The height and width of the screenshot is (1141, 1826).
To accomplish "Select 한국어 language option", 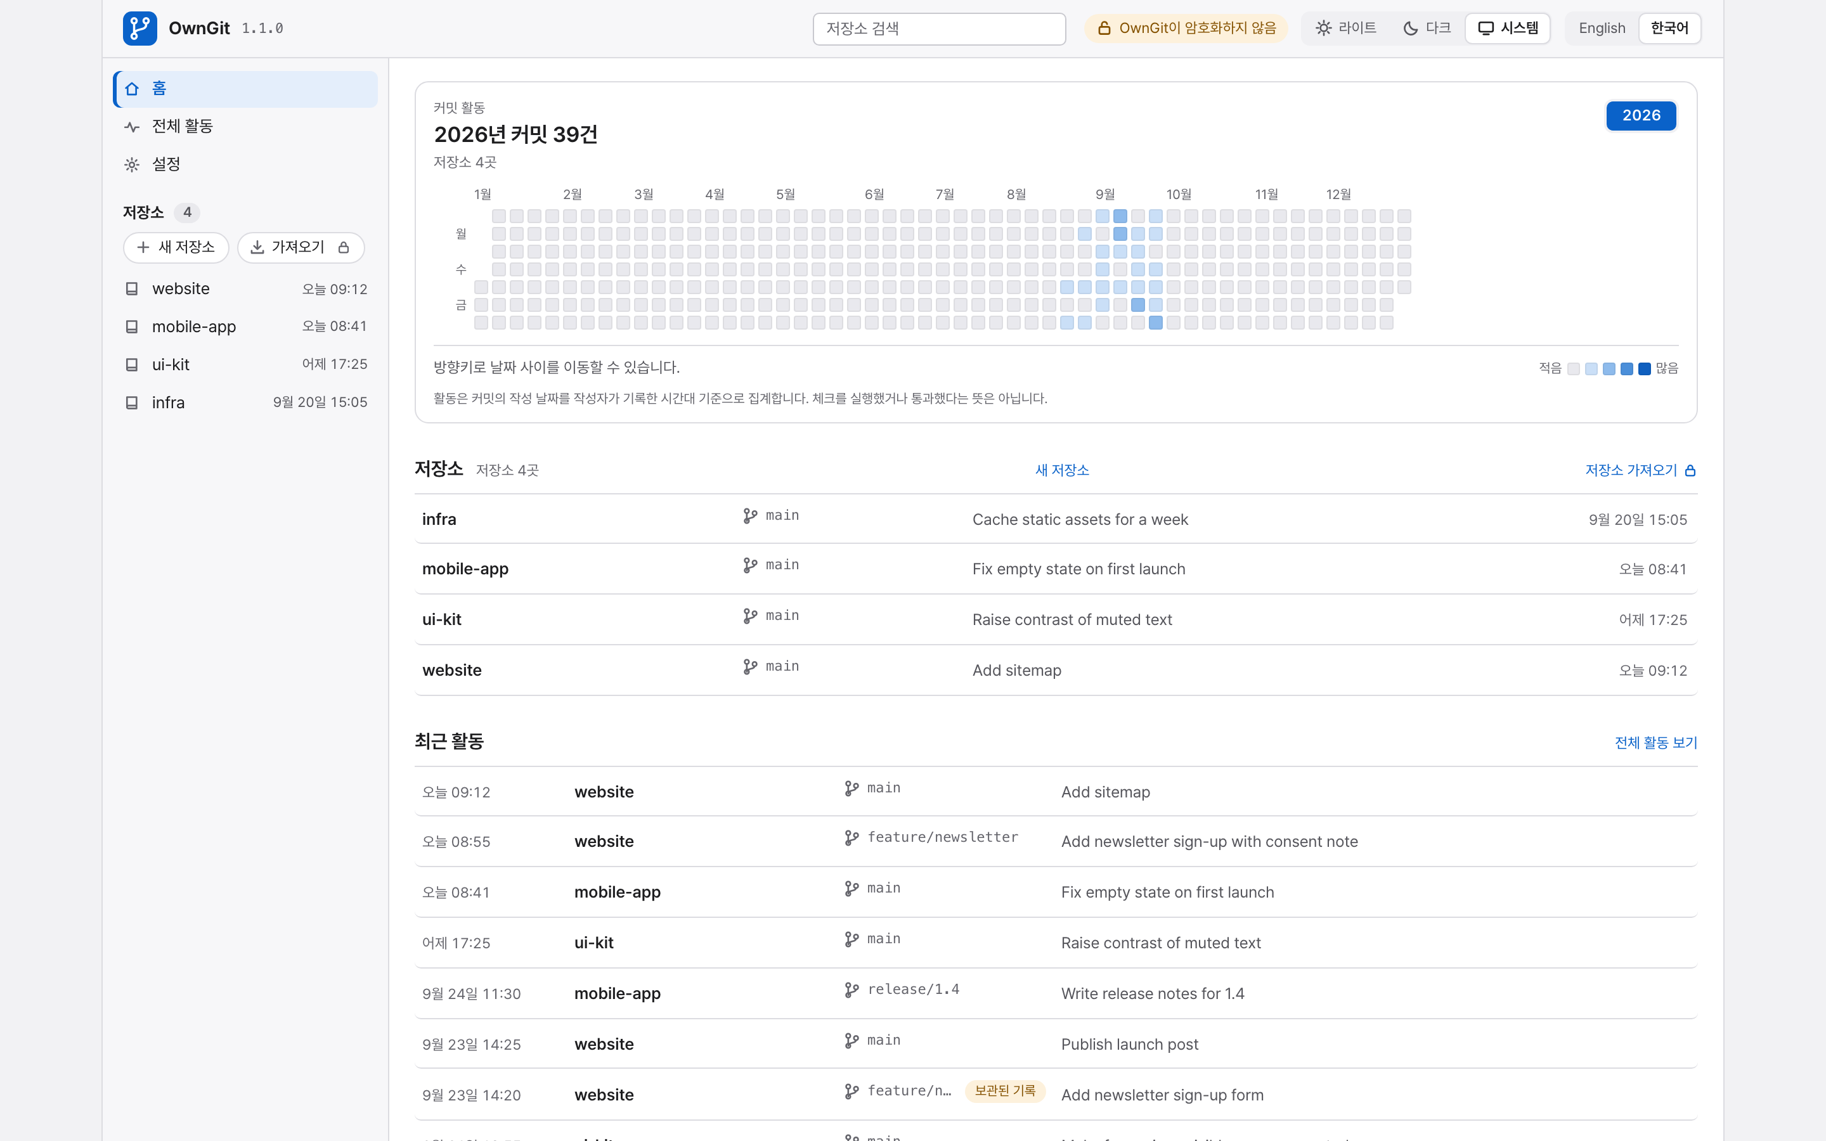I will (1669, 29).
